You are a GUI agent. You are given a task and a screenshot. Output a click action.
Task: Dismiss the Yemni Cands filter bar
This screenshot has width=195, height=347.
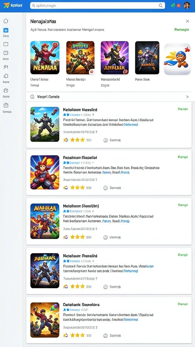(x=188, y=97)
